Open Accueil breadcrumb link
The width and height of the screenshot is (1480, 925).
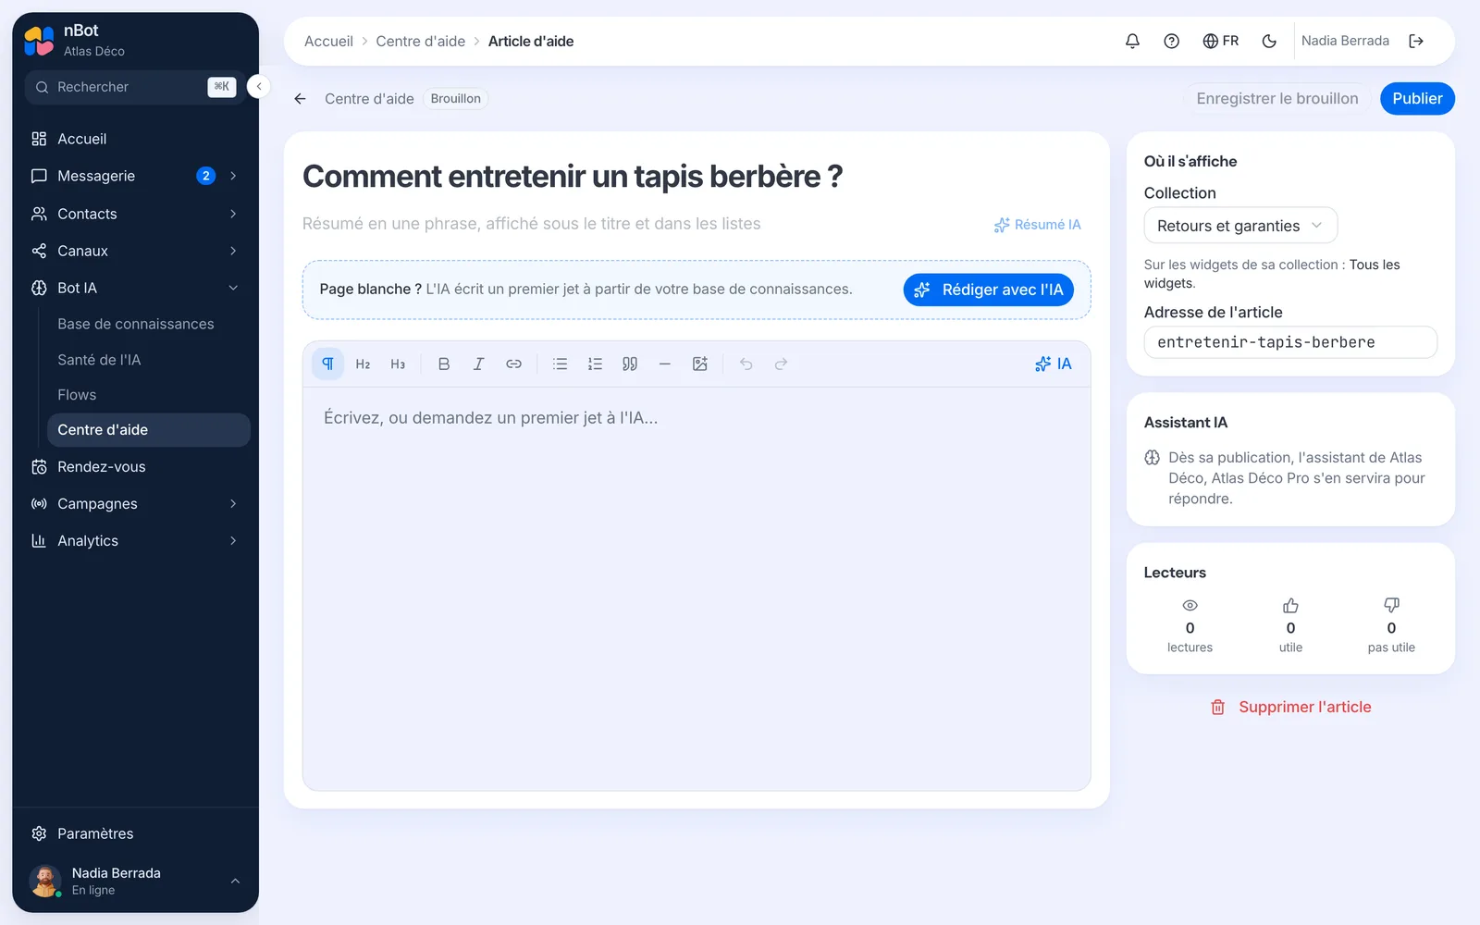point(328,42)
